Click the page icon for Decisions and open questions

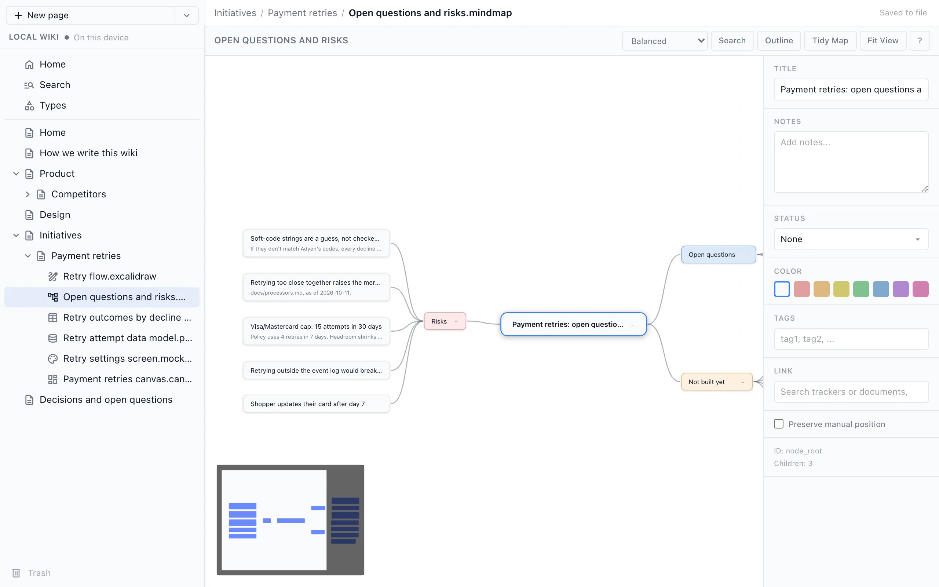[29, 400]
